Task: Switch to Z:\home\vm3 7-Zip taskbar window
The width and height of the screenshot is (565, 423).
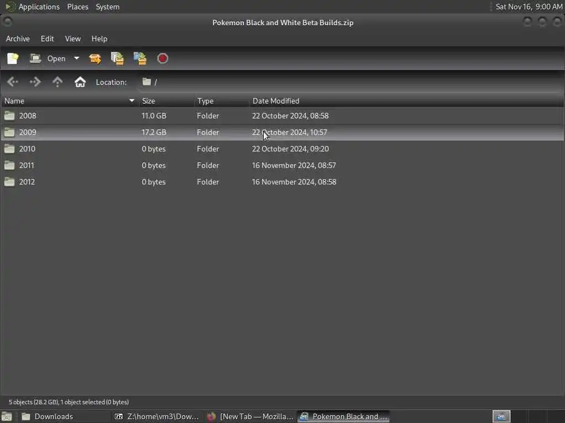Action: tap(157, 416)
